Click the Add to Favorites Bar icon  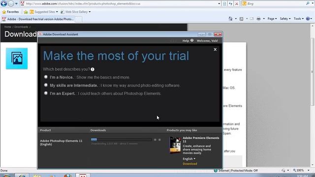[x=26, y=12]
